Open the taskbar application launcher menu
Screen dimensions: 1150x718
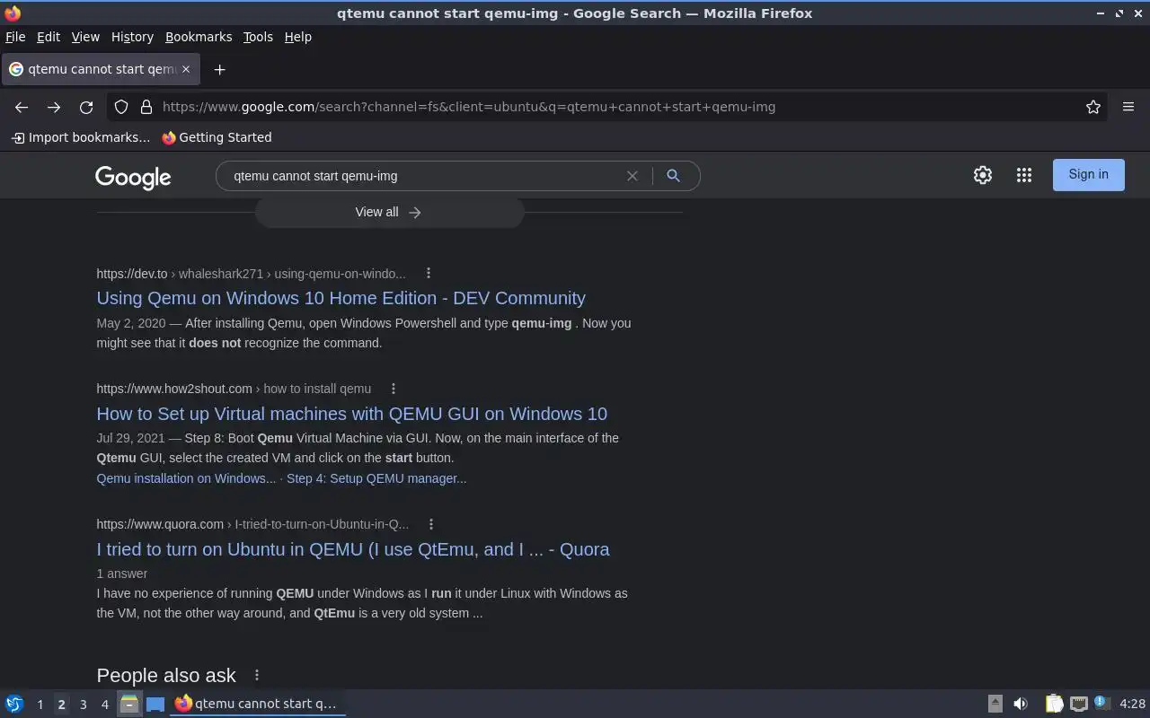(x=14, y=704)
